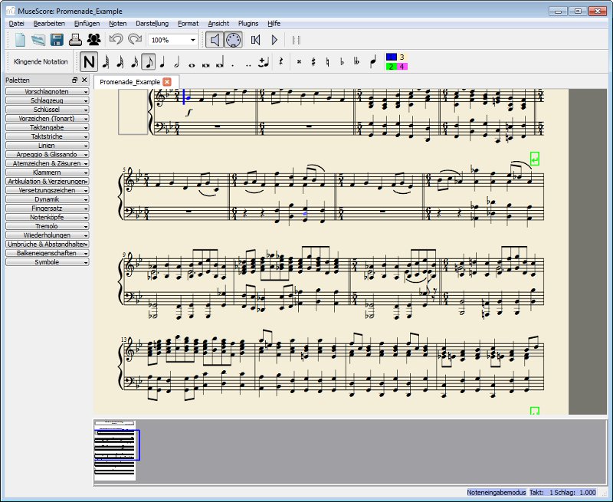Select the 32nd note duration
613x502 pixels.
click(x=120, y=62)
